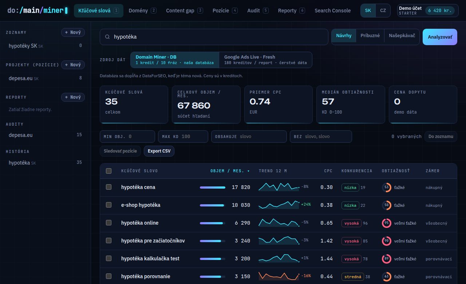Image resolution: width=466 pixels, height=284 pixels.
Task: Click the Export CSV button
Action: pyautogui.click(x=159, y=151)
